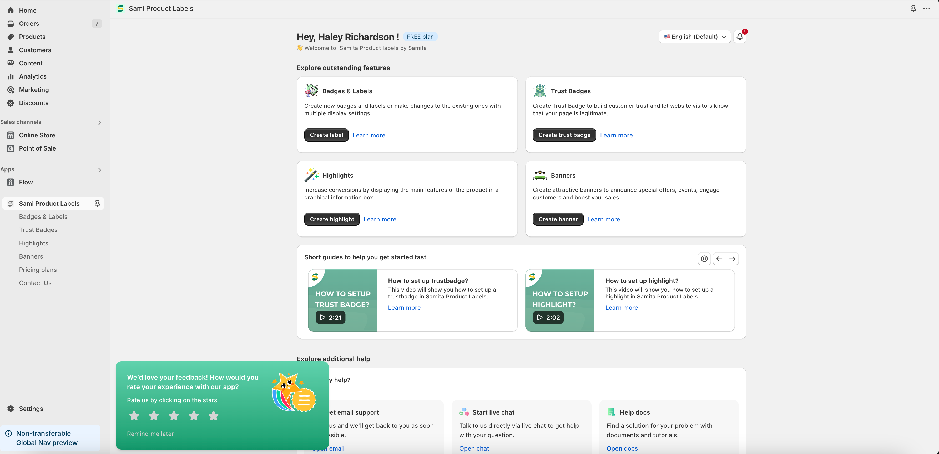Open Badges & Labels submenu item
The image size is (939, 454).
tap(43, 217)
